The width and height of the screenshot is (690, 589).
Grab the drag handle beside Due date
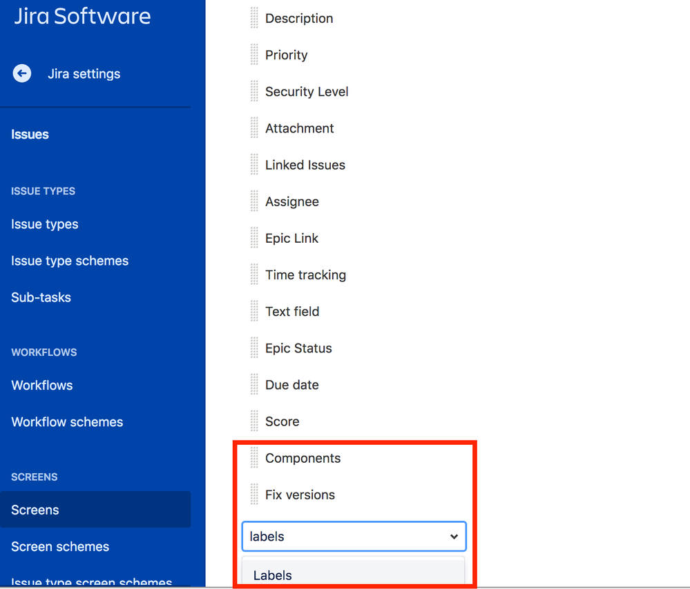pyautogui.click(x=254, y=384)
